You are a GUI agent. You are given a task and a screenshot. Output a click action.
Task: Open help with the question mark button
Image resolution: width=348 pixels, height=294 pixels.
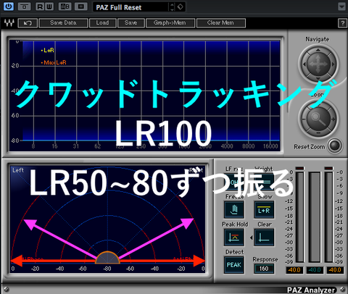342,23
